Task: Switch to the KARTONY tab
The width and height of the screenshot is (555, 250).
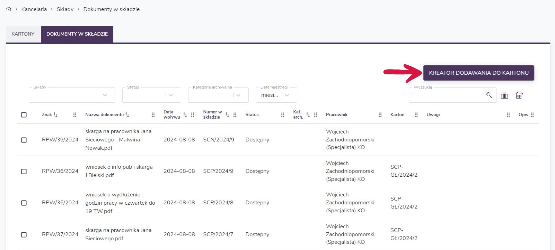Action: click(23, 34)
